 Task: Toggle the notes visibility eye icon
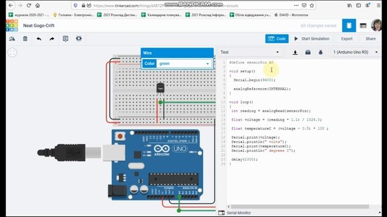pos(79,39)
